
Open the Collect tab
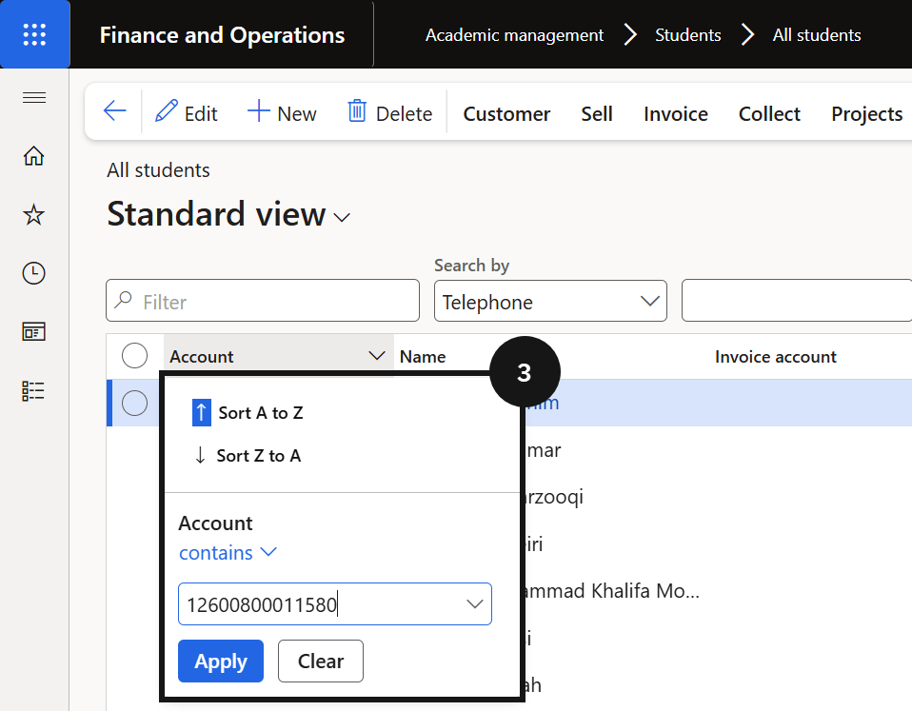(x=769, y=113)
